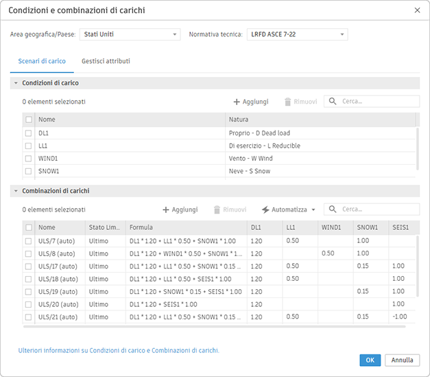The image size is (430, 377).
Task: Click the plus icon in Condizioni di carico
Action: (x=237, y=102)
